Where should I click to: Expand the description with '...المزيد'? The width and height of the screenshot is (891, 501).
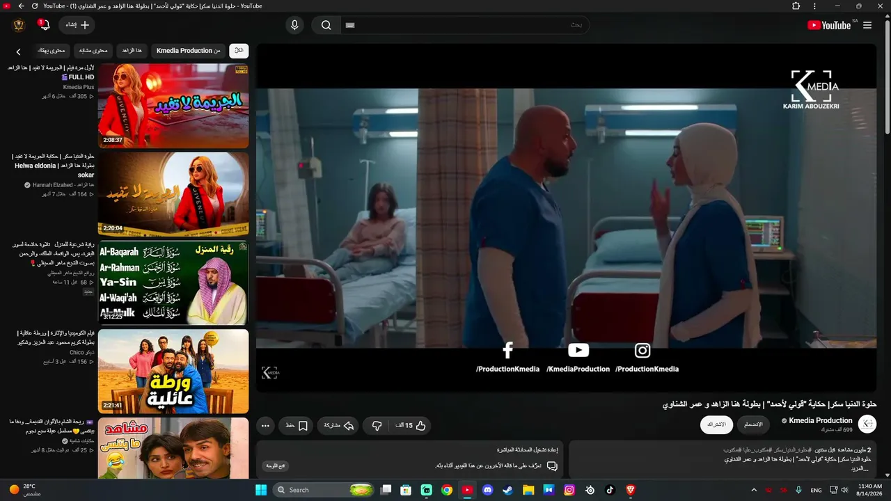click(x=860, y=468)
